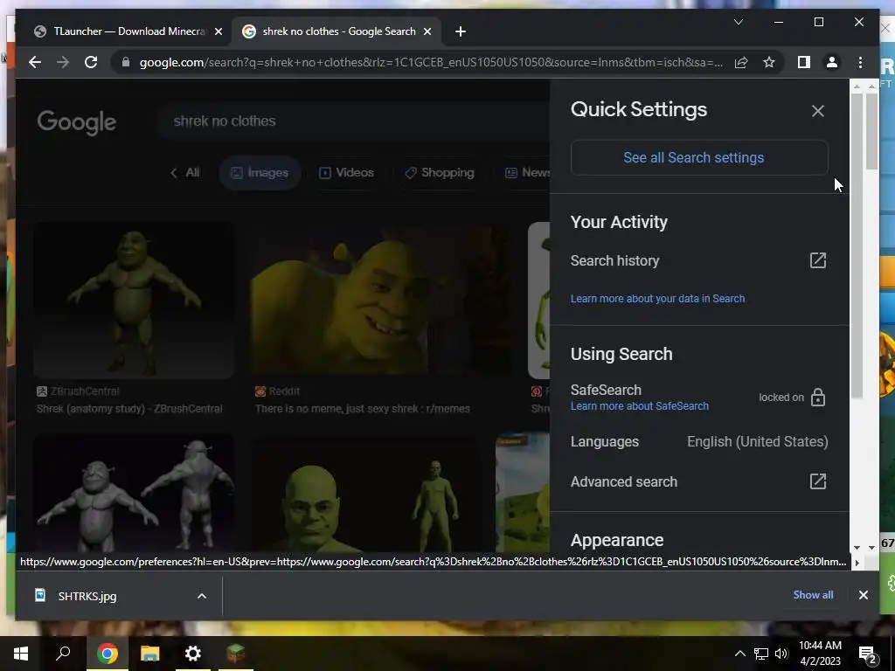Switch to All results tab
The image size is (895, 671).
click(x=185, y=172)
